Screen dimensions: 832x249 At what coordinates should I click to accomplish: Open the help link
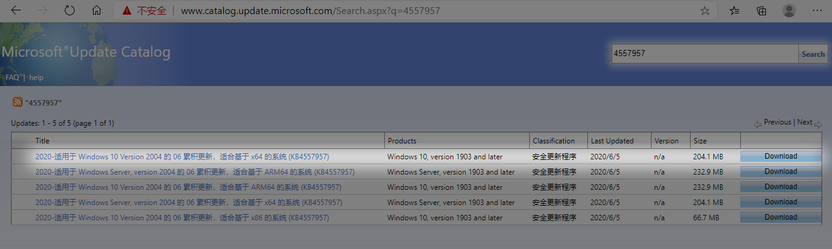click(x=36, y=78)
